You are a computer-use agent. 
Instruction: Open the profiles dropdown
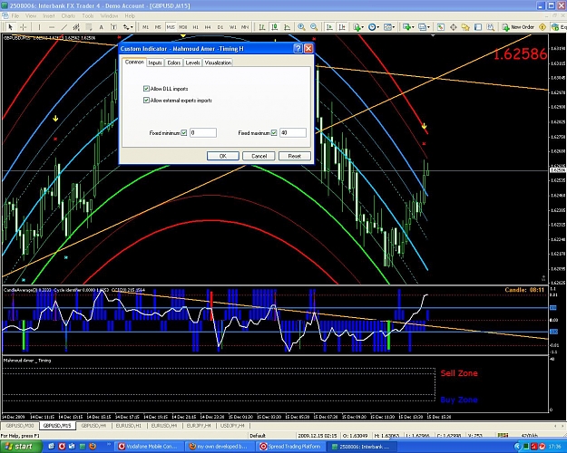pyautogui.click(x=424, y=27)
